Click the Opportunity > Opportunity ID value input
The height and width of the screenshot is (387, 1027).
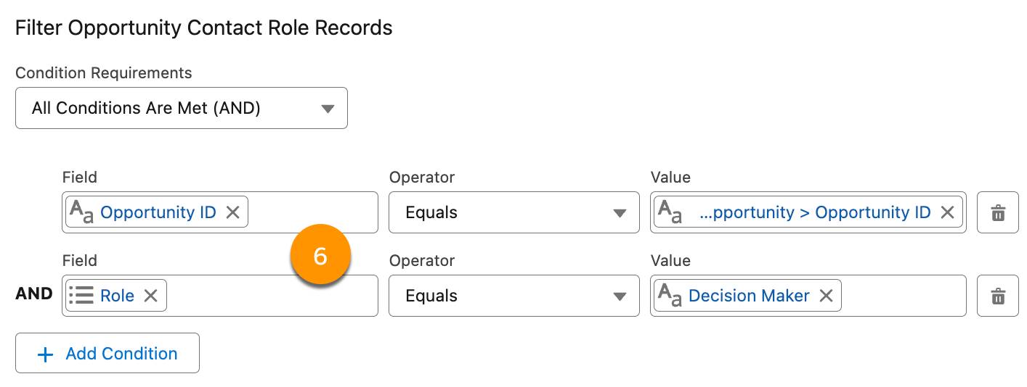click(x=808, y=212)
